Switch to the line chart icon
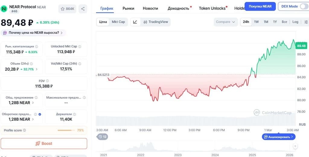 point(135,22)
